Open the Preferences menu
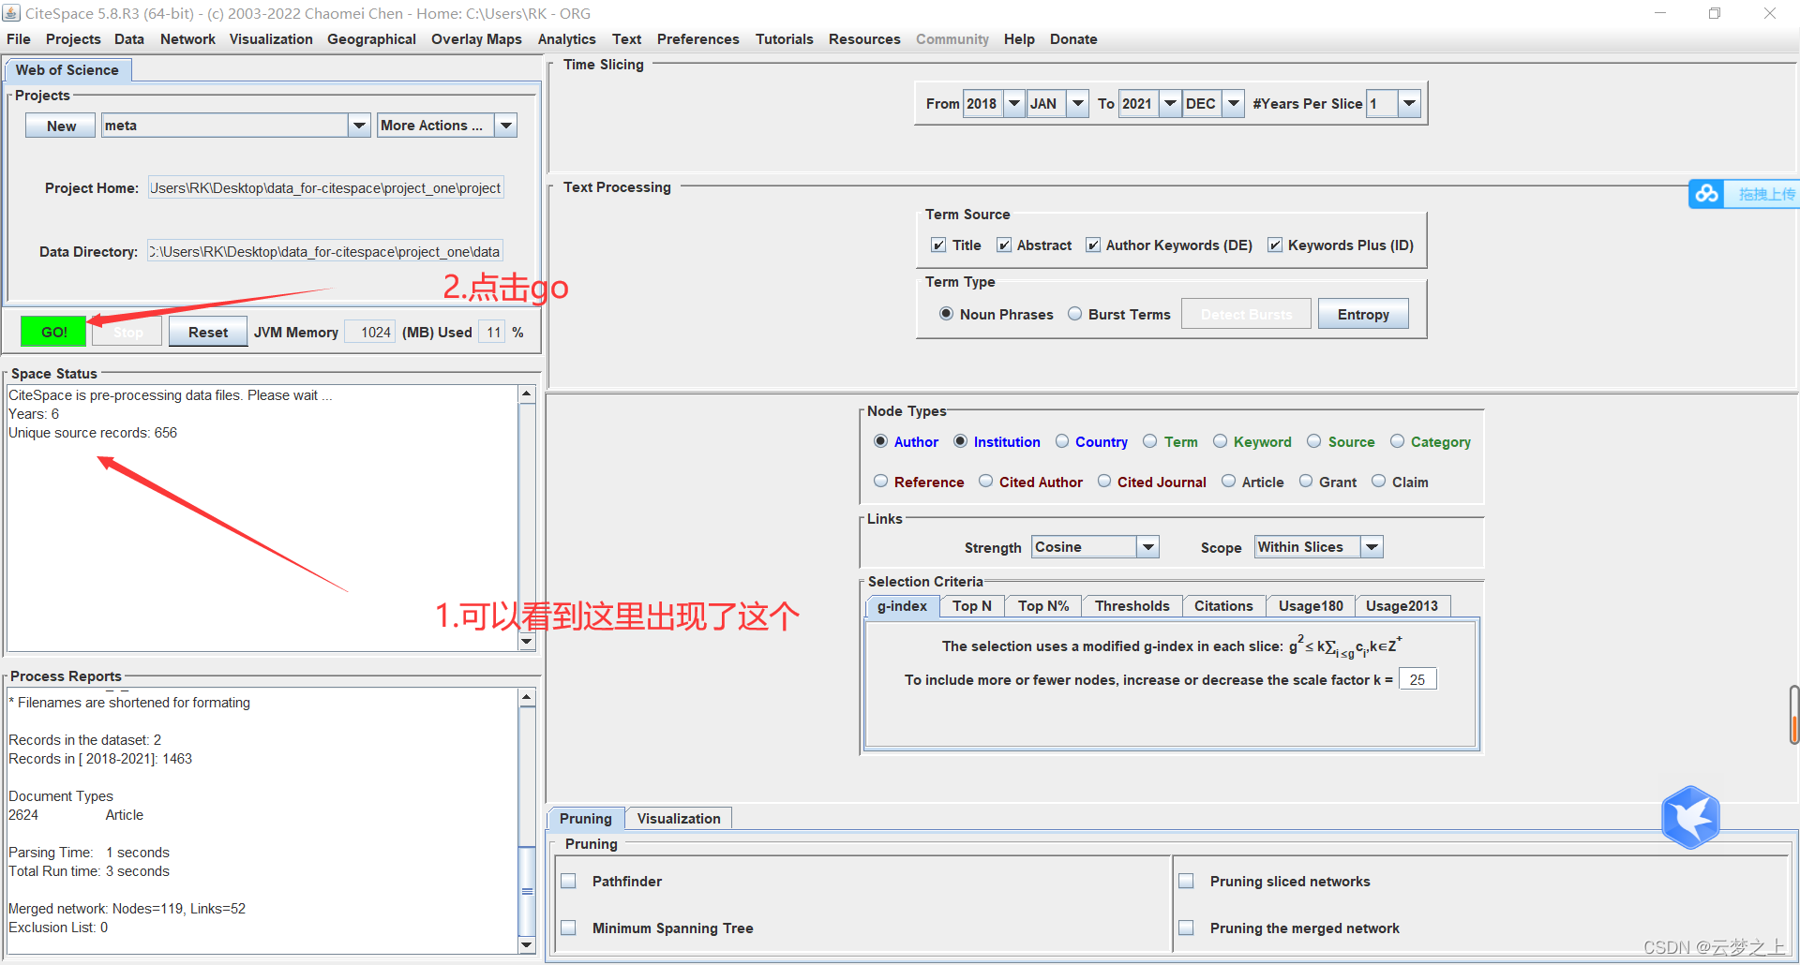Image resolution: width=1800 pixels, height=965 pixels. (x=697, y=39)
